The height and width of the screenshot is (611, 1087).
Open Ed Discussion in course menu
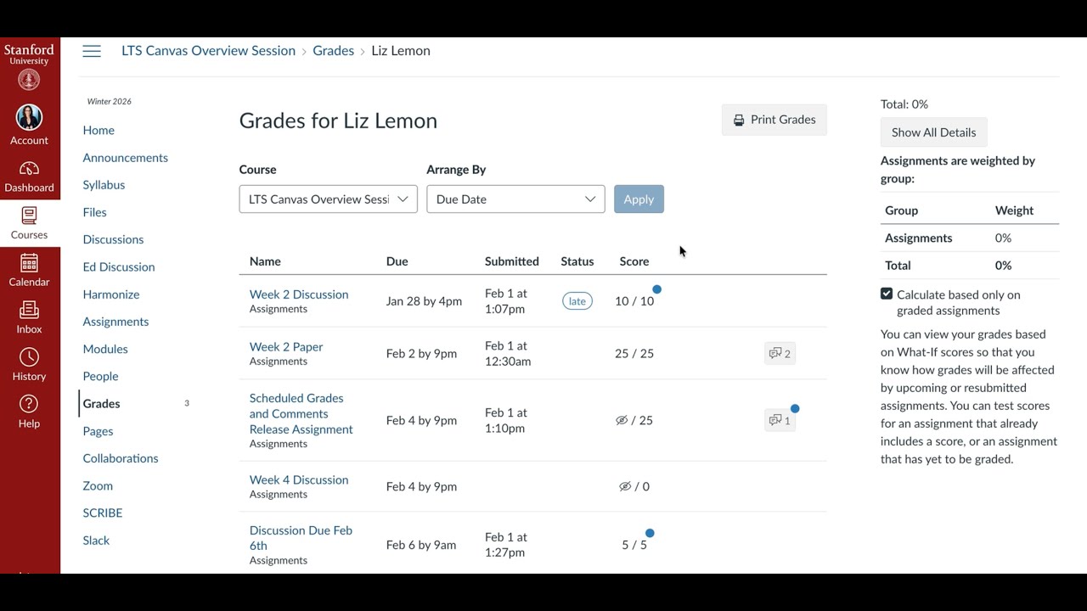(119, 266)
